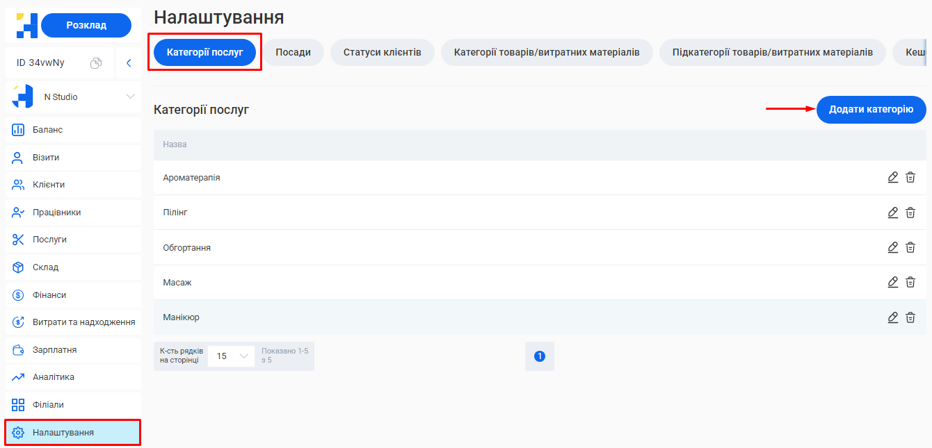The width and height of the screenshot is (932, 448).
Task: Select the Фінанси dollar icon
Action: click(17, 294)
